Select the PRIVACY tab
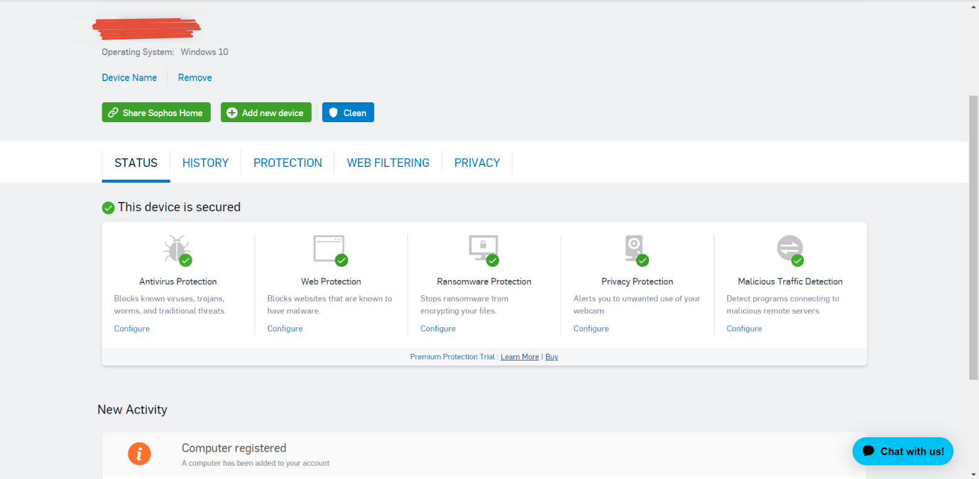The width and height of the screenshot is (979, 479). tap(477, 163)
